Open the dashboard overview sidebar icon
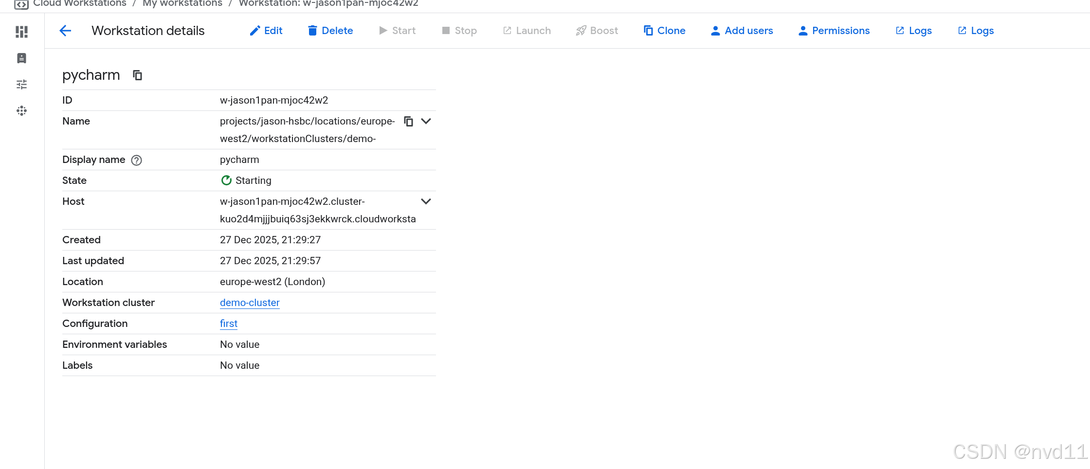 click(21, 32)
